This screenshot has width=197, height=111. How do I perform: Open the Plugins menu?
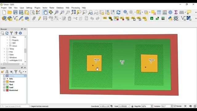pyautogui.click(x=37, y=8)
